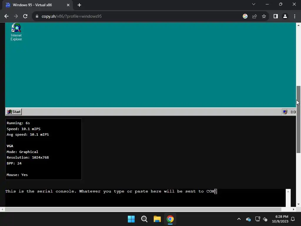
Task: Open Internet Explorer desktop shortcut
Action: pyautogui.click(x=16, y=32)
